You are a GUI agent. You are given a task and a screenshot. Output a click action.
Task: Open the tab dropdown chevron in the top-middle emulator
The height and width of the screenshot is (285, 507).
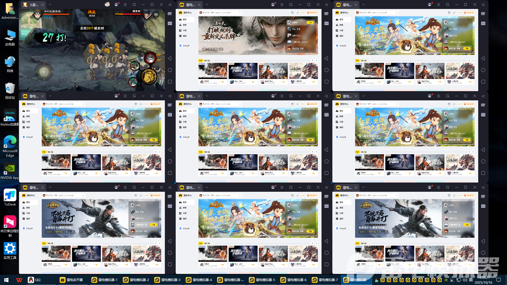click(207, 4)
